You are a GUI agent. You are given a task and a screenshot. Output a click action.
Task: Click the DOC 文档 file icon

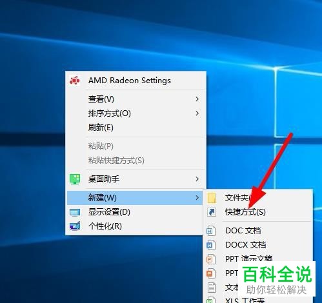tap(211, 231)
